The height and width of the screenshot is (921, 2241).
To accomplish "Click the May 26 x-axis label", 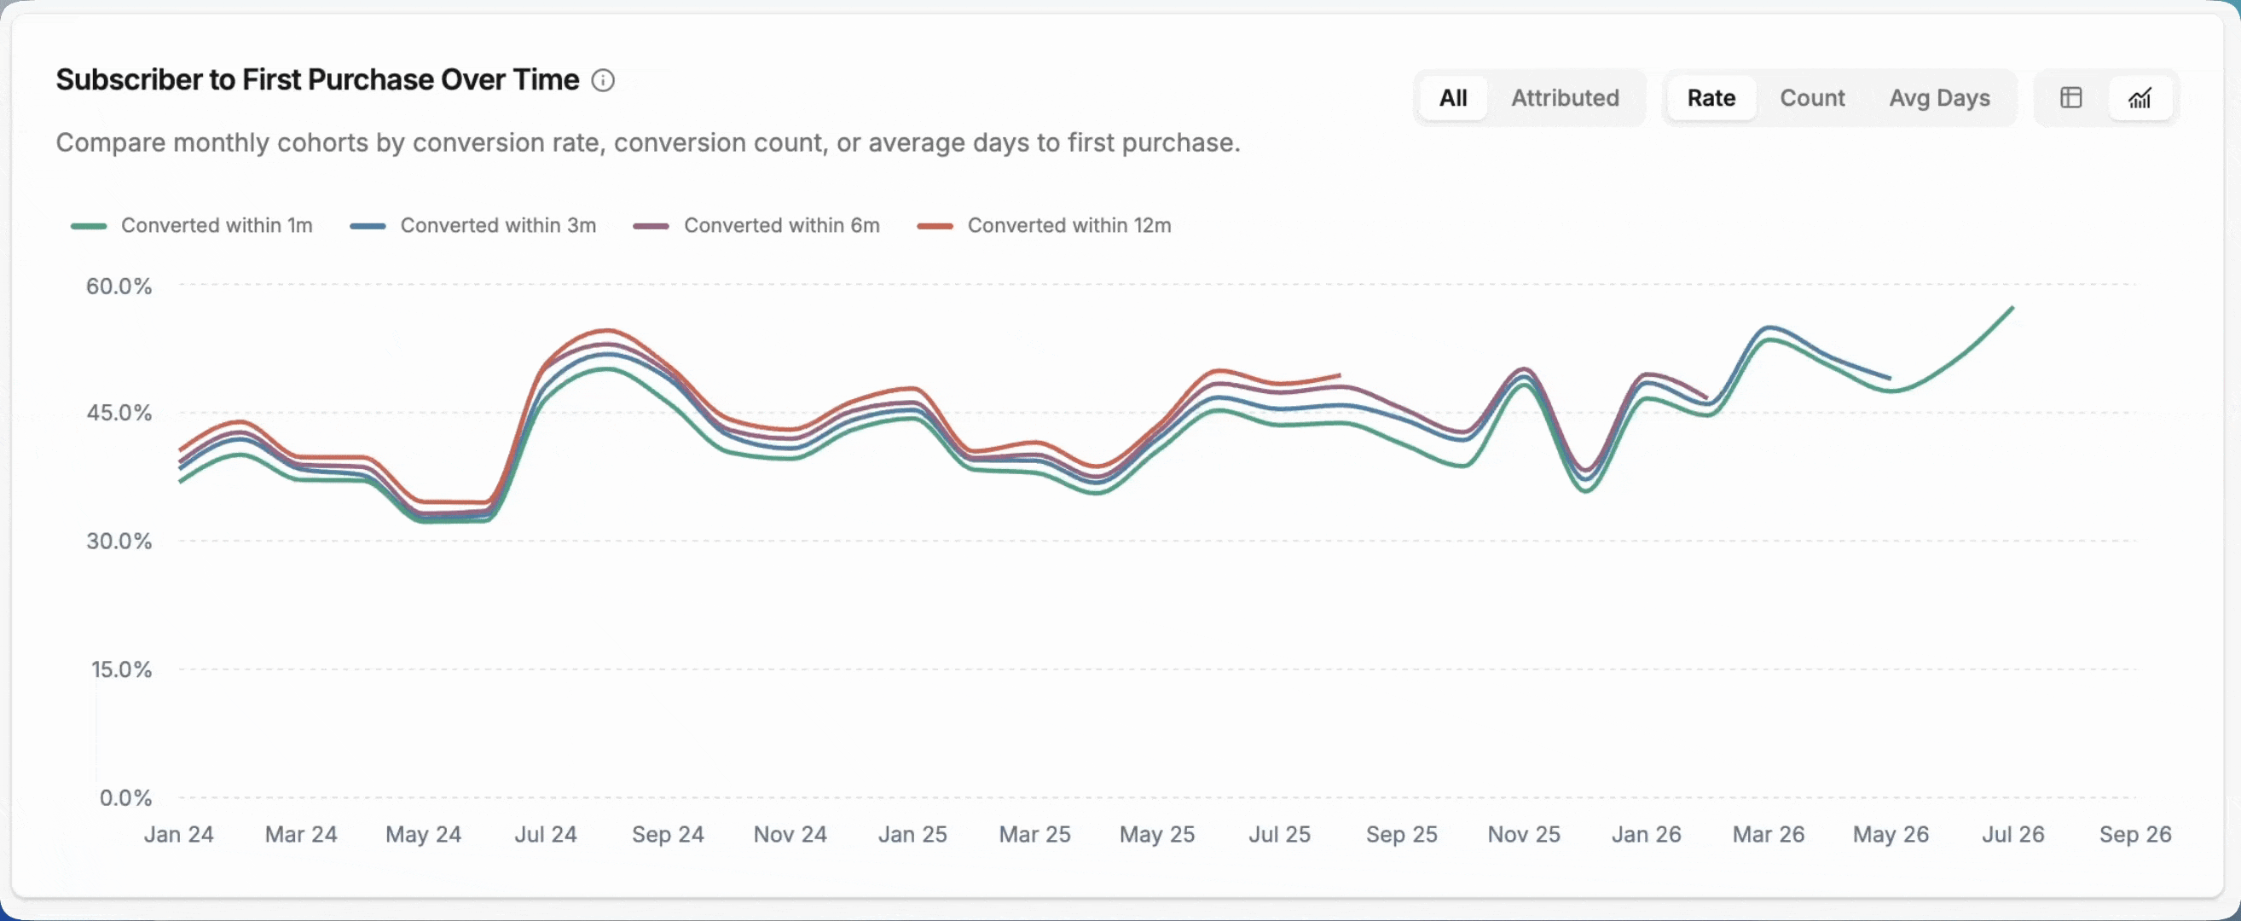I will coord(1891,835).
